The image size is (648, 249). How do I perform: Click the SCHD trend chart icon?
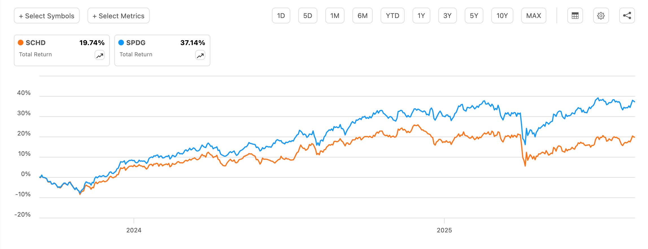(100, 55)
